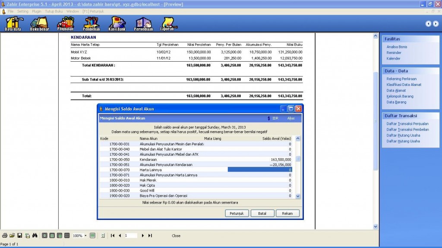
Task: Click the binoculars find icon
Action: pos(35,236)
